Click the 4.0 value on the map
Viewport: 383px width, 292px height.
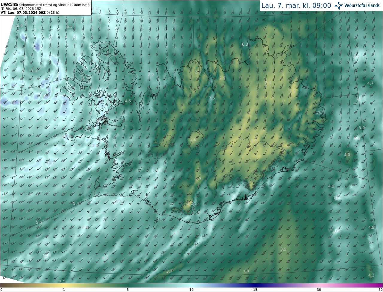tap(347, 155)
